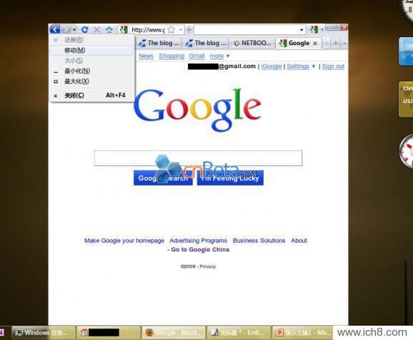413x340 pixels.
Task: Click the Google search text field
Action: 198,158
